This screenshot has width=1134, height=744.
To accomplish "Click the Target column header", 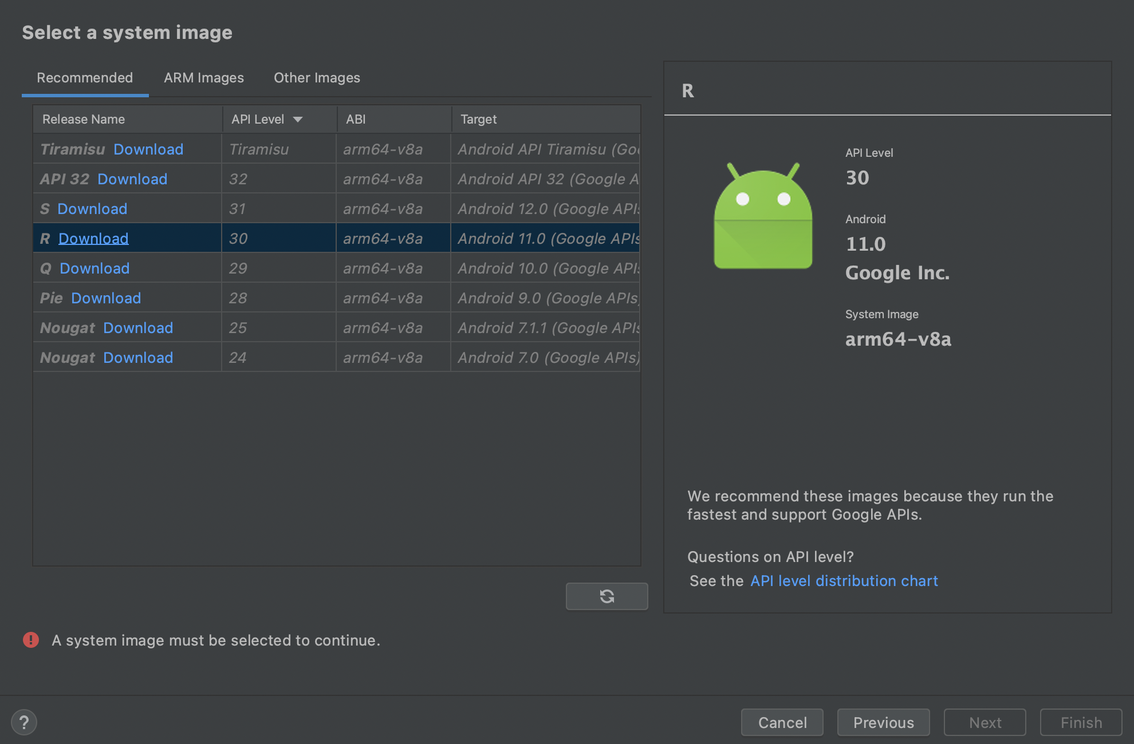I will tap(546, 119).
